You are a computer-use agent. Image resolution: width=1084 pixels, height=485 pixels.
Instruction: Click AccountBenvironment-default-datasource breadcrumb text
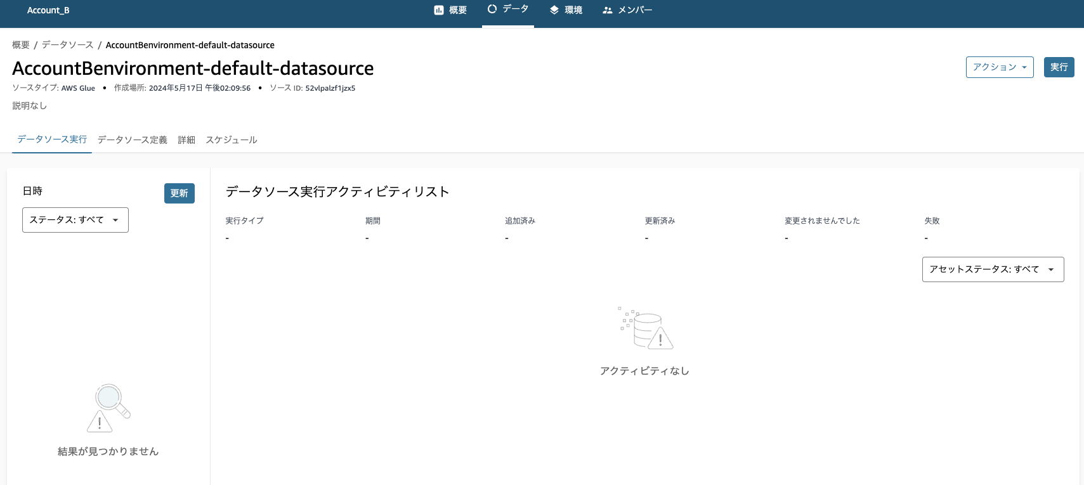coord(190,45)
